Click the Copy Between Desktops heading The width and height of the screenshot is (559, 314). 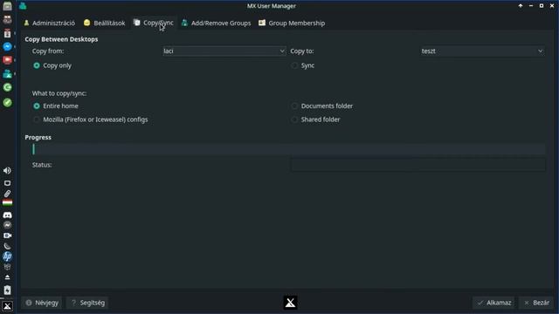[61, 39]
